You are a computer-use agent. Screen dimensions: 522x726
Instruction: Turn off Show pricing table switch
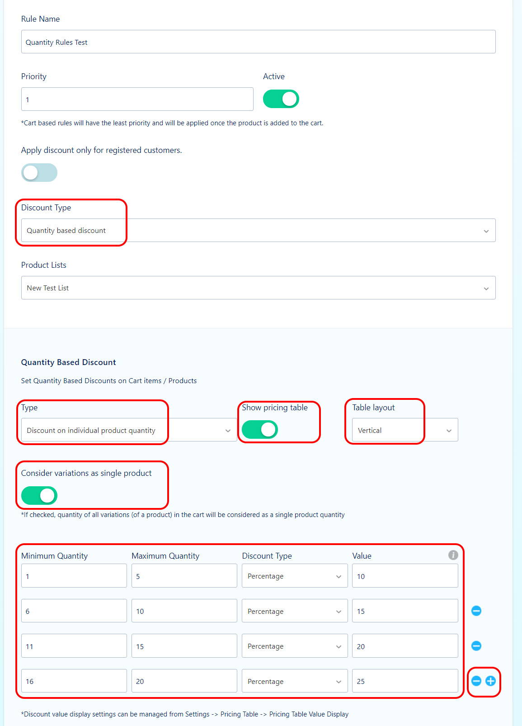(x=260, y=429)
